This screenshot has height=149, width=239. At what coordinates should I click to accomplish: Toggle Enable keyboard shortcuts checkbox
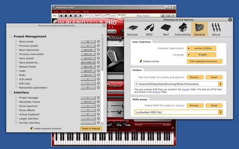point(31,128)
